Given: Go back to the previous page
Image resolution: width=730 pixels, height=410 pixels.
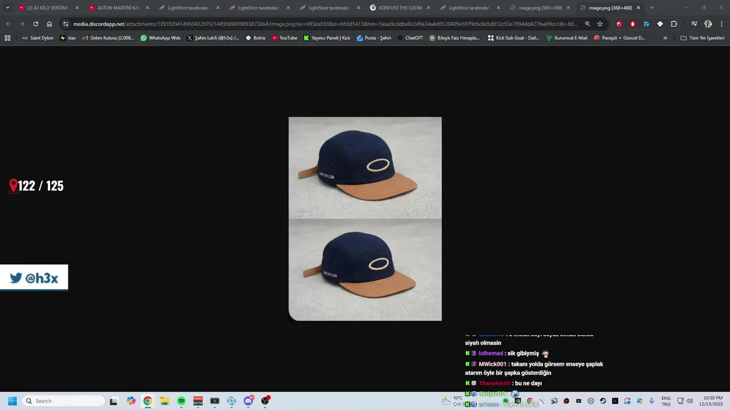Looking at the screenshot, I should click(x=8, y=24).
